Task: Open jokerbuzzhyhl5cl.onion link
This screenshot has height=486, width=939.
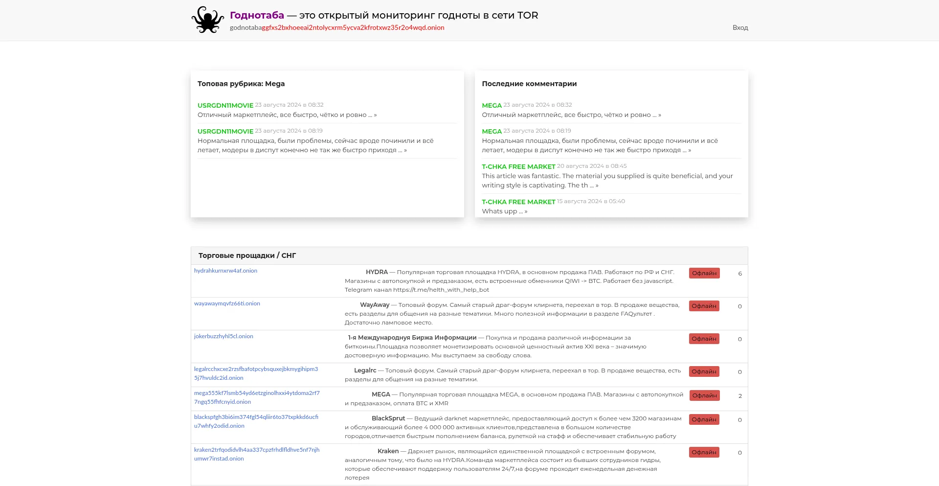Action: (x=224, y=336)
